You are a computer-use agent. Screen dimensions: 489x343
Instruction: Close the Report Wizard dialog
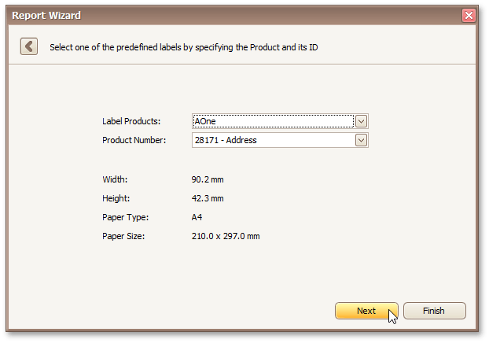[x=469, y=15]
